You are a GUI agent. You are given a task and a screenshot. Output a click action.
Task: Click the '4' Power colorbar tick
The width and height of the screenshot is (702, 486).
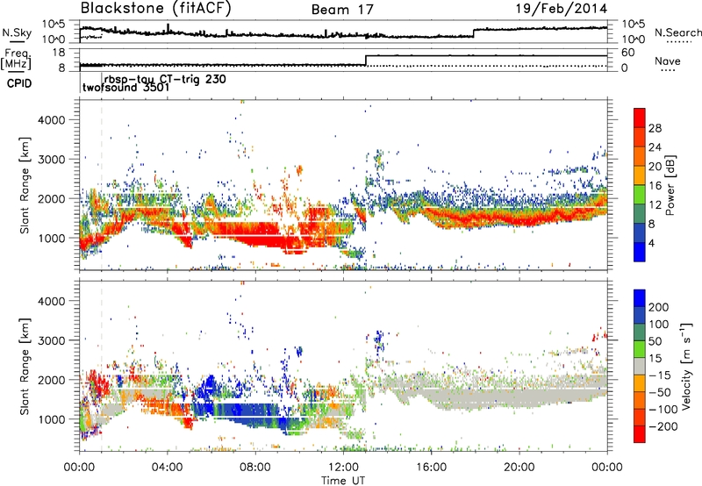click(651, 243)
